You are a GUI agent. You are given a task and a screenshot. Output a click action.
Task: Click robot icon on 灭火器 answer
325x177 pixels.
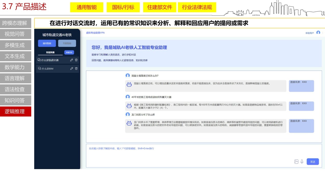129,105
